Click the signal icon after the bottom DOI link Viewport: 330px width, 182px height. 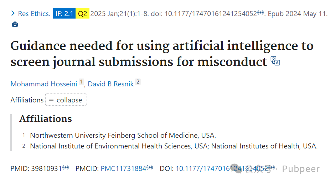pos(272,167)
